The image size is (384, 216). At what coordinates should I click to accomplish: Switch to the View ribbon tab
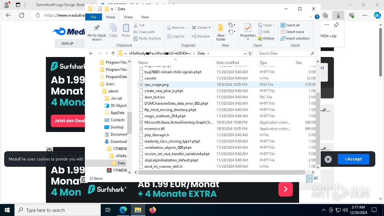[145, 17]
